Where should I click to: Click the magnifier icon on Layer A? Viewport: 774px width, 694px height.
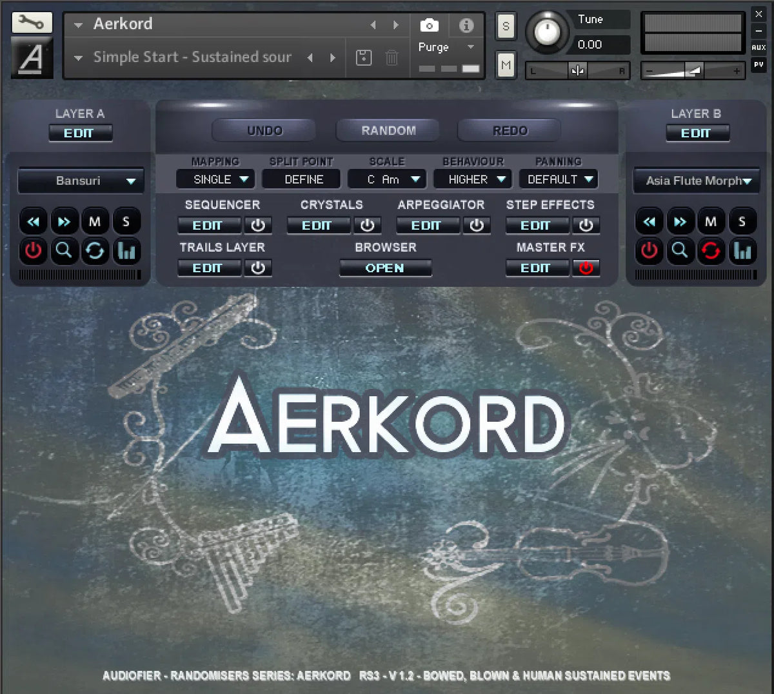coord(64,252)
